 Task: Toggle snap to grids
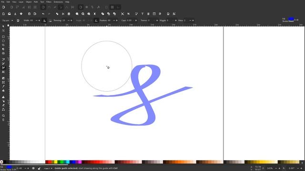point(112,7)
